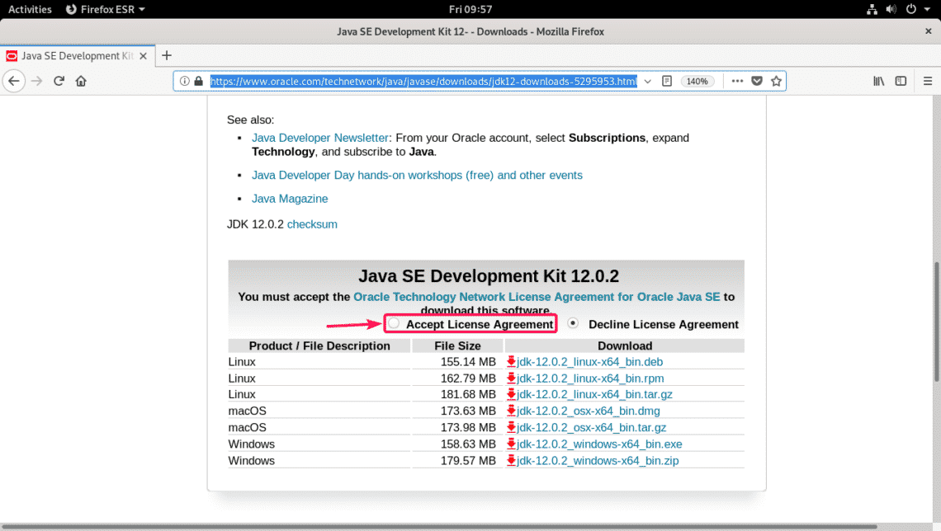Screen dimensions: 941x531
Task: Open the sidebars panel icon
Action: coord(900,81)
